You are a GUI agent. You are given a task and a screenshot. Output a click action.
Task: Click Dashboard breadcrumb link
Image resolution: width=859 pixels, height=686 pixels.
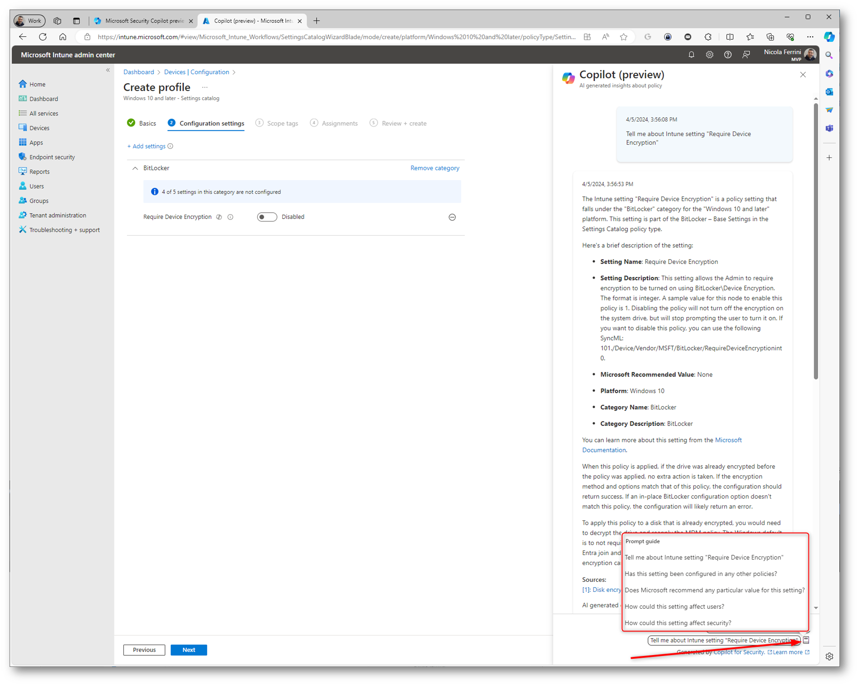click(x=138, y=72)
